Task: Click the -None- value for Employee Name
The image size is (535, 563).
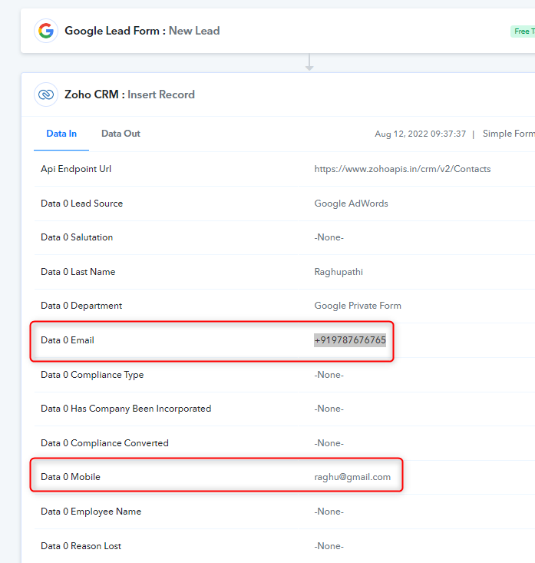Action: [x=329, y=512]
